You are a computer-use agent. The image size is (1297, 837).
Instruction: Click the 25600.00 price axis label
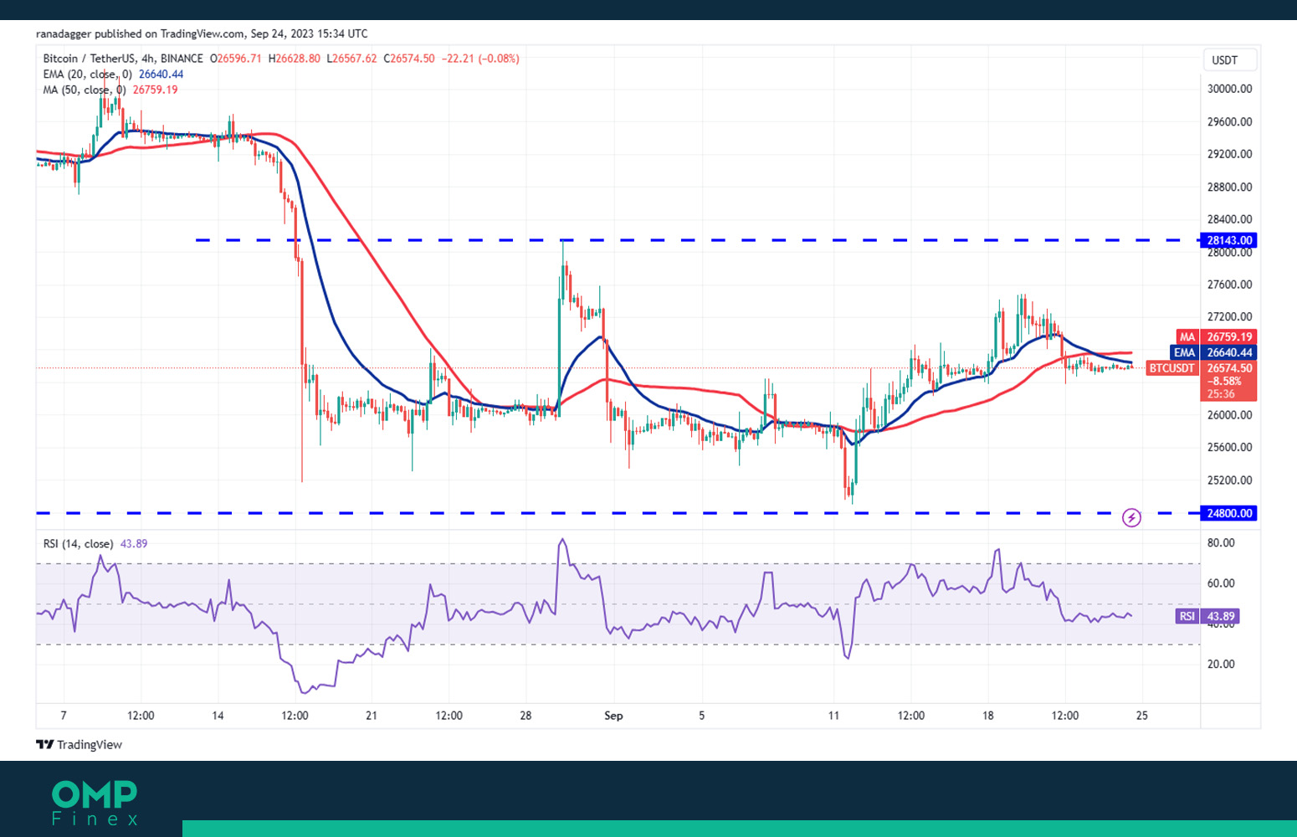(x=1229, y=447)
